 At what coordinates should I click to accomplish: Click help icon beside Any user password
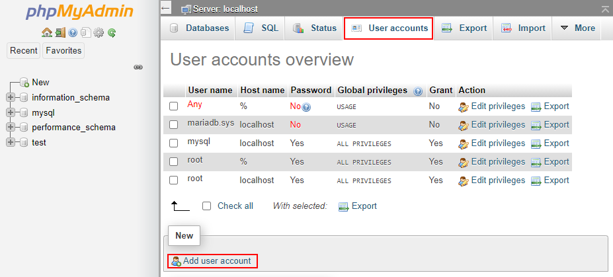(x=306, y=106)
